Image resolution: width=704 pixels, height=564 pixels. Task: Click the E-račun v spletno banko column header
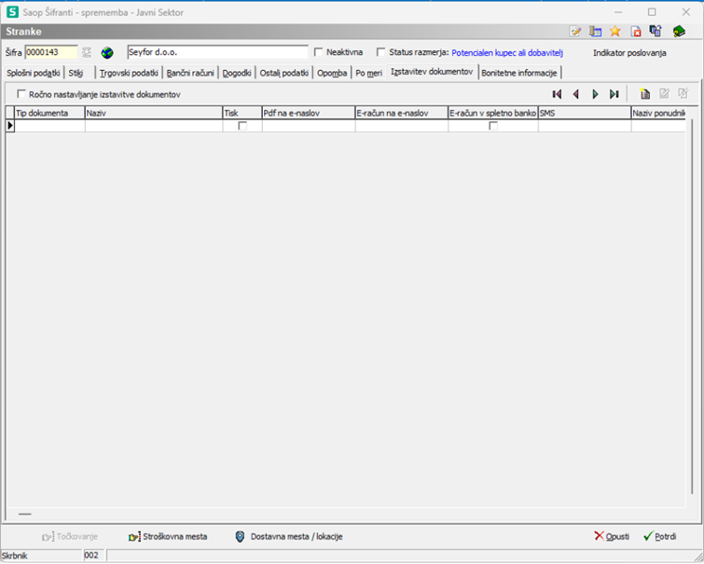[493, 113]
